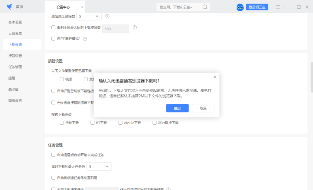Screen dimensions: 313x190
Task: Dismiss the dialog with its X icon
Action: 215,77
